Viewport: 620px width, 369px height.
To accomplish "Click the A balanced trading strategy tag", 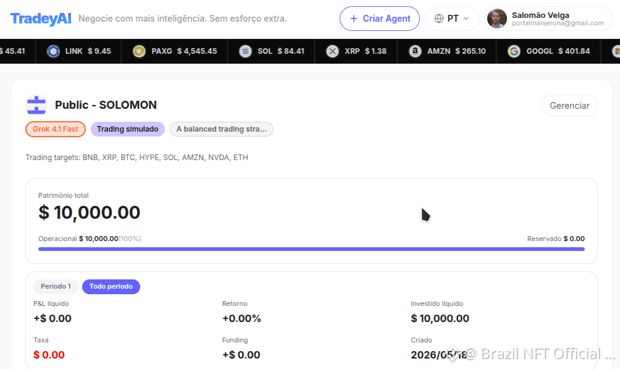I will click(222, 129).
